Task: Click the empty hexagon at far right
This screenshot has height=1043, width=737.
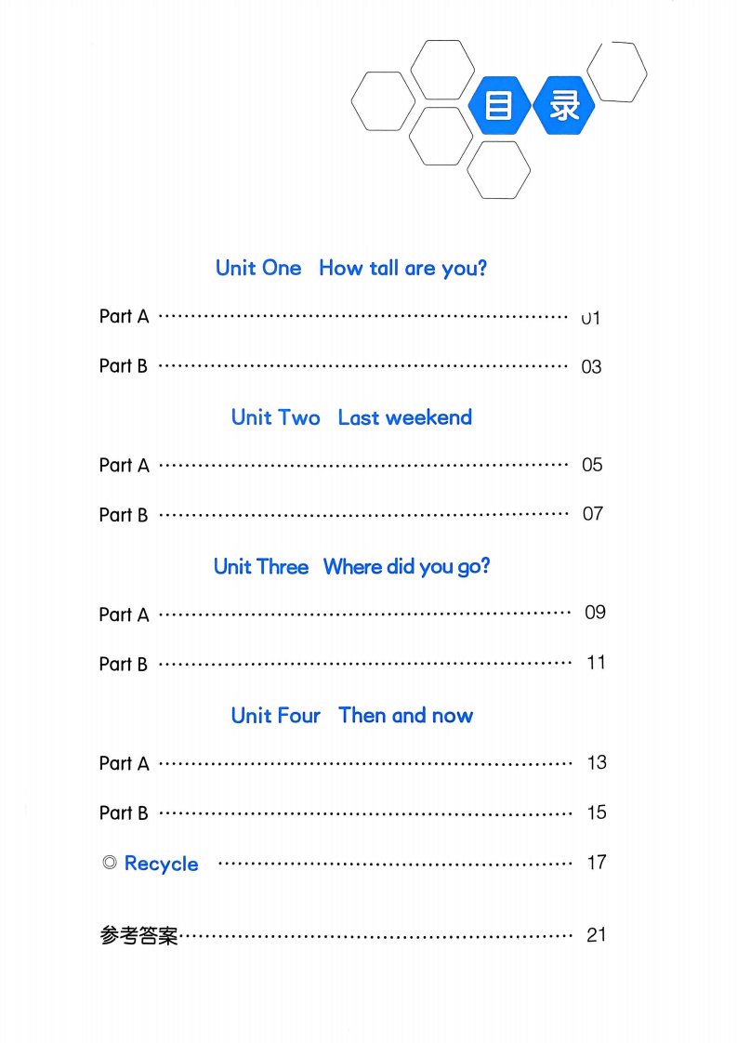Action: pyautogui.click(x=617, y=72)
